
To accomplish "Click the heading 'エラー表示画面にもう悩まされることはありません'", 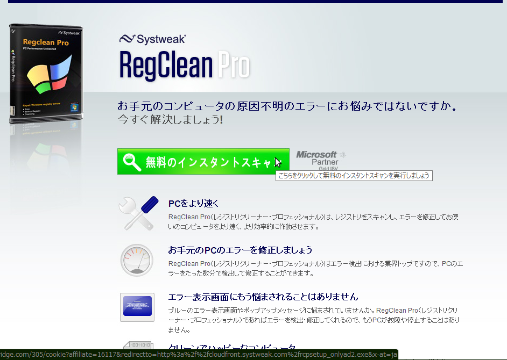I will click(263, 297).
